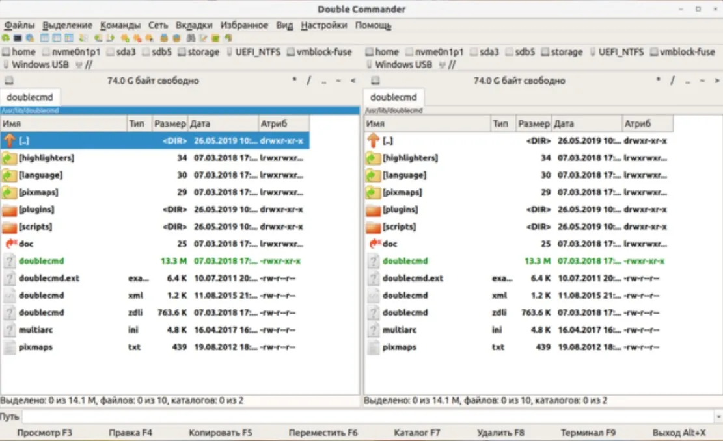Click the '..' parent button in left panel

pos(323,81)
